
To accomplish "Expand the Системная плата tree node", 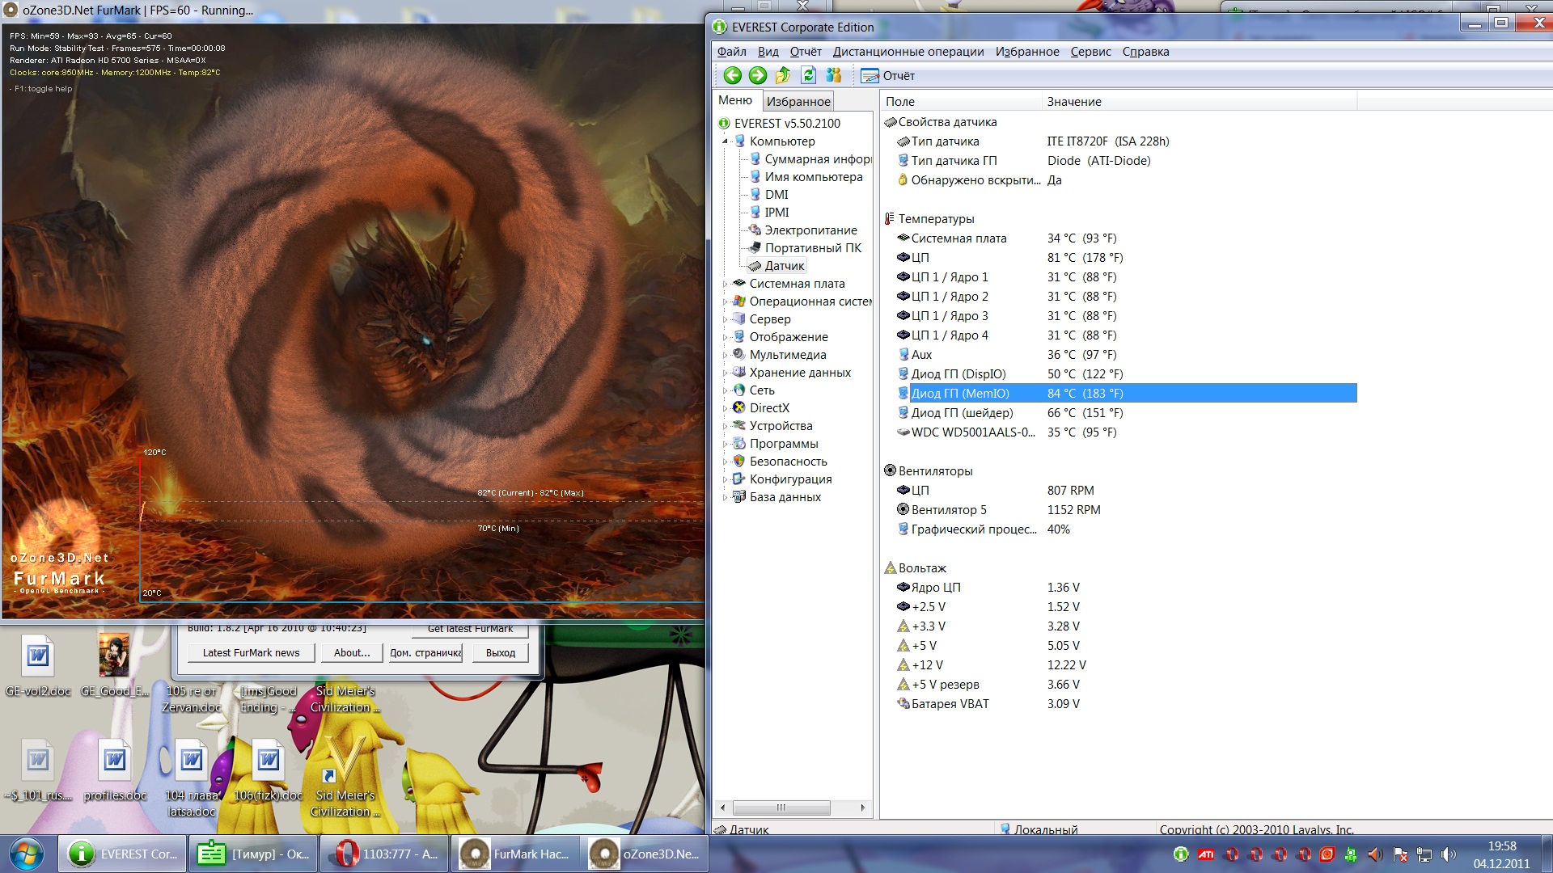I will pyautogui.click(x=725, y=284).
